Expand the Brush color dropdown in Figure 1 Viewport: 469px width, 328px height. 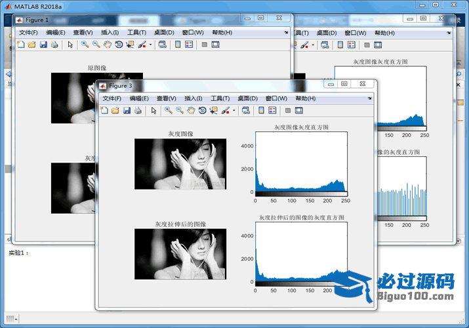pos(151,45)
